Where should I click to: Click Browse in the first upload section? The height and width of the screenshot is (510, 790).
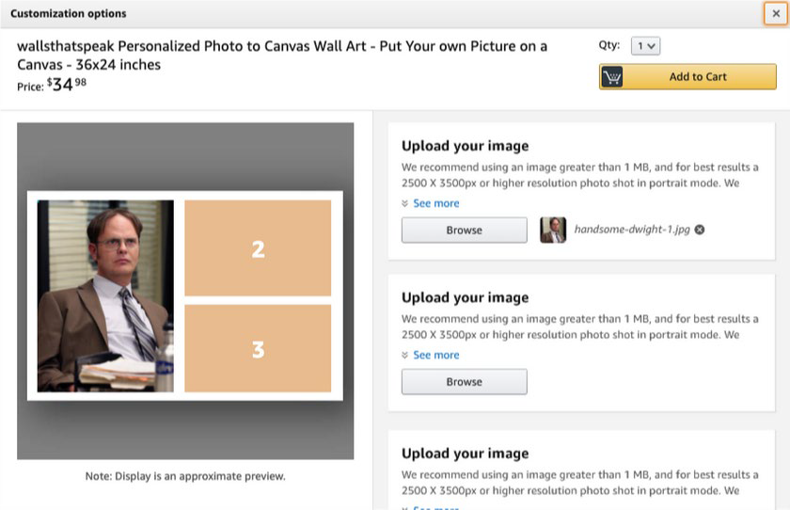point(464,230)
